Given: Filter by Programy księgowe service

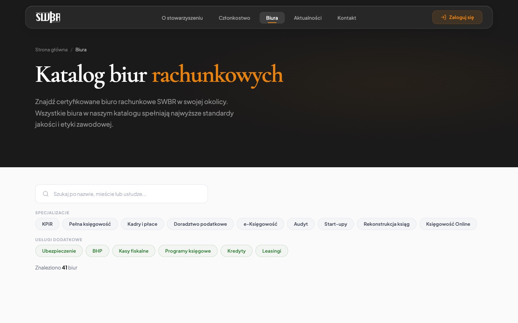Looking at the screenshot, I should (188, 251).
